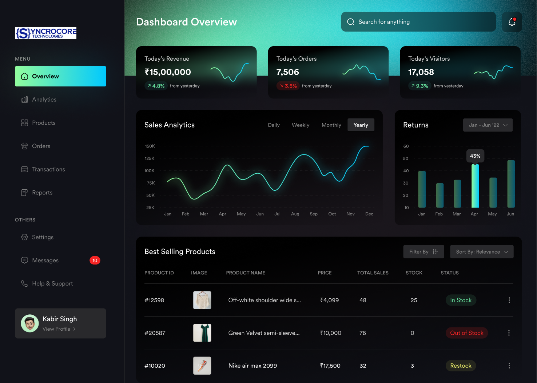Image resolution: width=537 pixels, height=383 pixels.
Task: Click View Profile link
Action: click(x=59, y=329)
